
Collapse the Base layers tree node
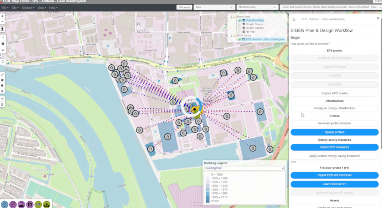[x=231, y=17]
